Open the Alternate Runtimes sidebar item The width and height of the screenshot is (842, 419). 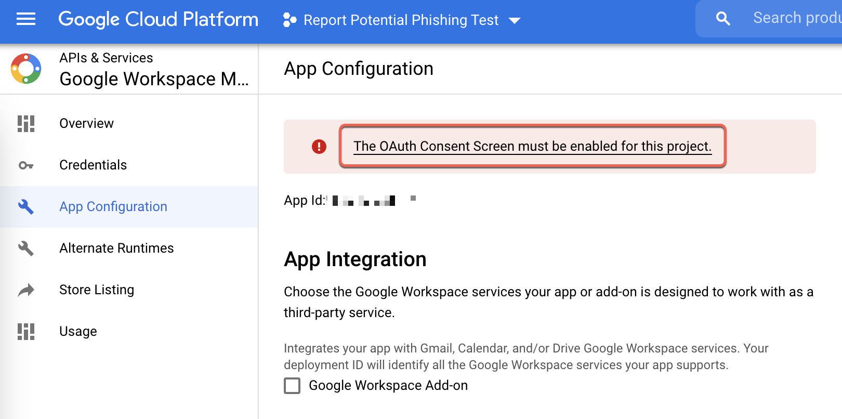tap(129, 248)
